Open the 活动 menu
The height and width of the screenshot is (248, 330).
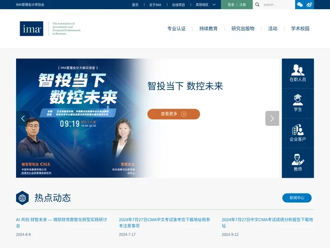coord(273,28)
